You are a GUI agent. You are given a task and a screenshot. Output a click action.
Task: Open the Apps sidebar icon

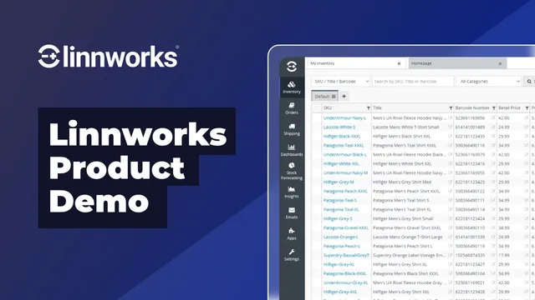point(292,233)
